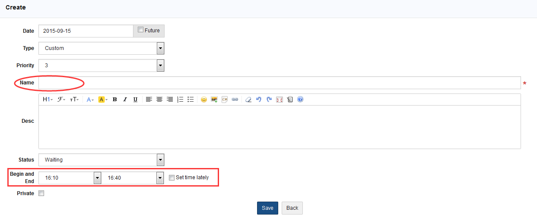Insert an emoticon in description
537x221 pixels.
click(203, 100)
